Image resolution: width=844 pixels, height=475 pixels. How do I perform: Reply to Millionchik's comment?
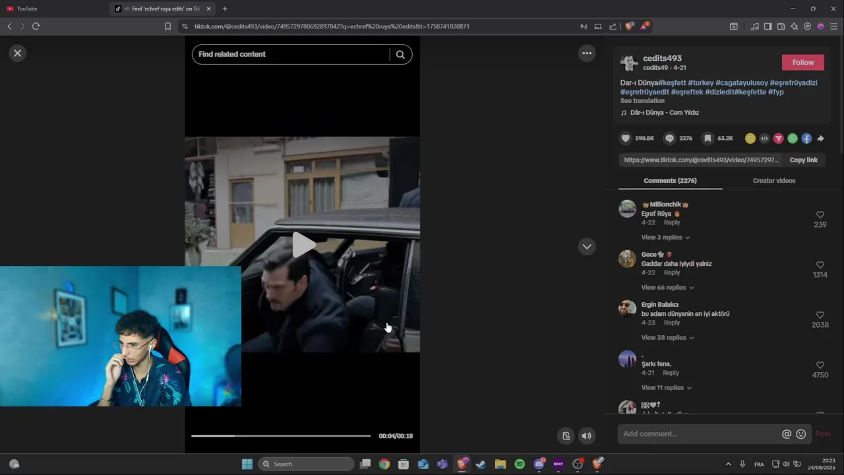[x=671, y=222]
